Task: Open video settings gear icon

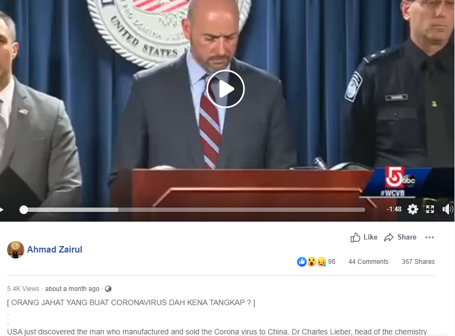Action: pyautogui.click(x=413, y=209)
